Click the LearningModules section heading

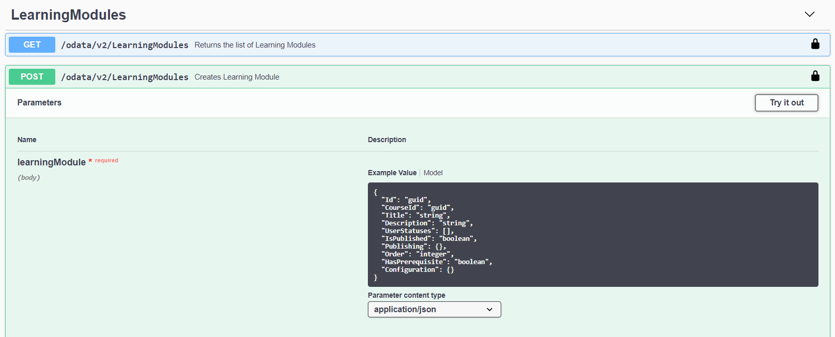pyautogui.click(x=68, y=15)
